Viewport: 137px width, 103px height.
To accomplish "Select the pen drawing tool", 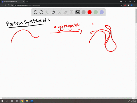I will pos(53,12).
